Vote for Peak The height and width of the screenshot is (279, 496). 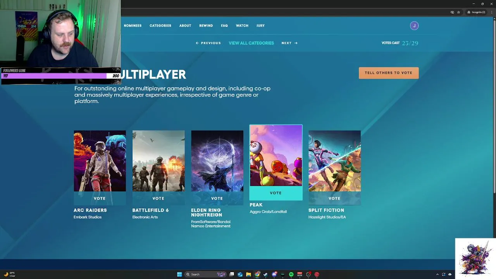click(x=276, y=193)
